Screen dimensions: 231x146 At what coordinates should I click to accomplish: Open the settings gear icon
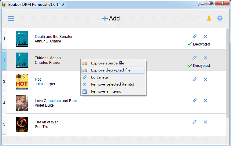pos(220,18)
